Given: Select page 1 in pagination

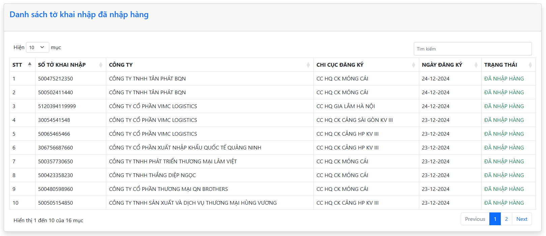Looking at the screenshot, I should [x=495, y=219].
